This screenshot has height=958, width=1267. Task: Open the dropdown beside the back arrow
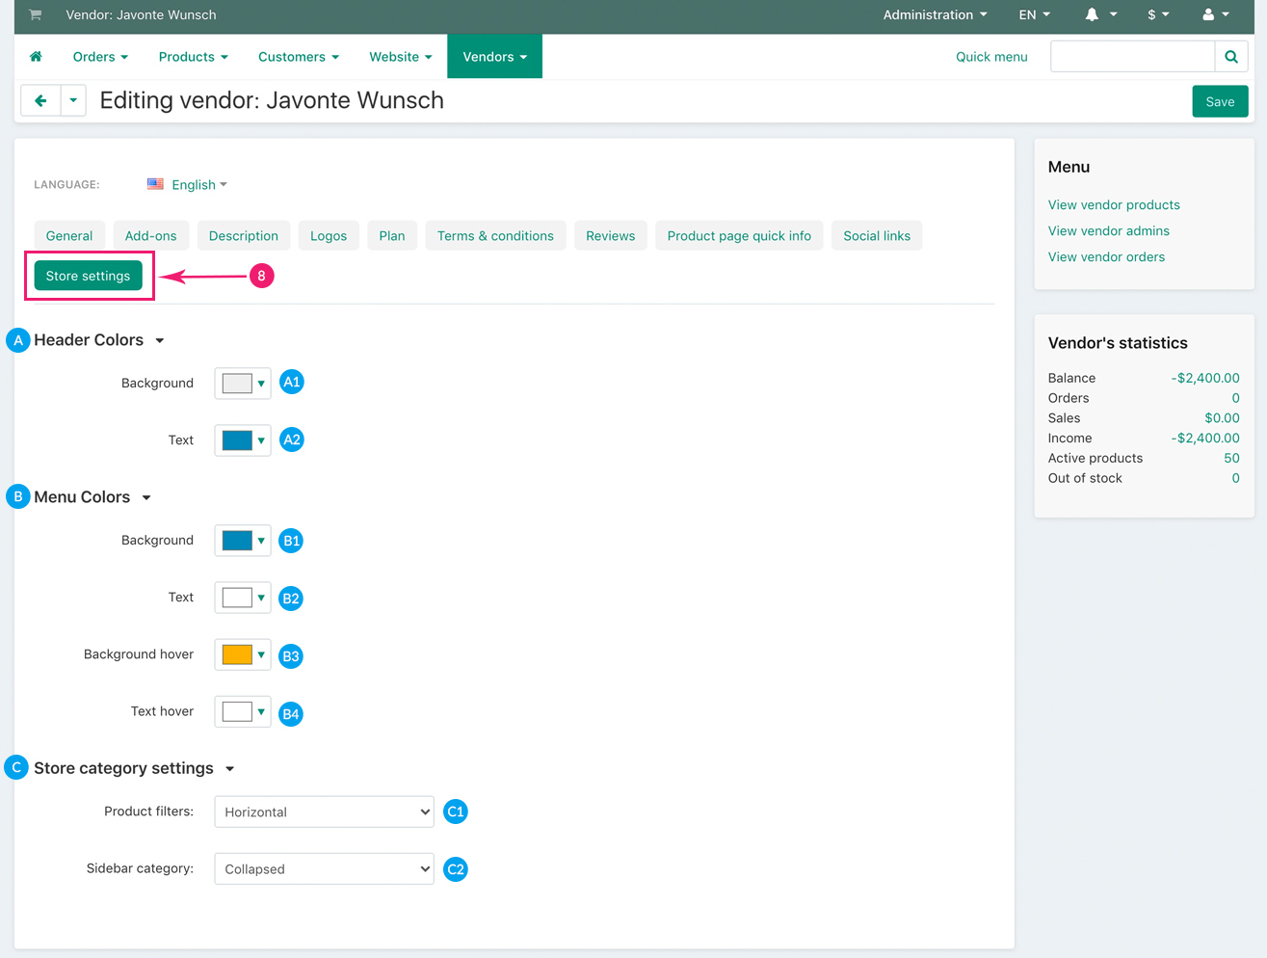pyautogui.click(x=73, y=100)
